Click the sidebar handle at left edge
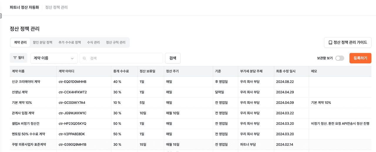 (x=1, y=16)
